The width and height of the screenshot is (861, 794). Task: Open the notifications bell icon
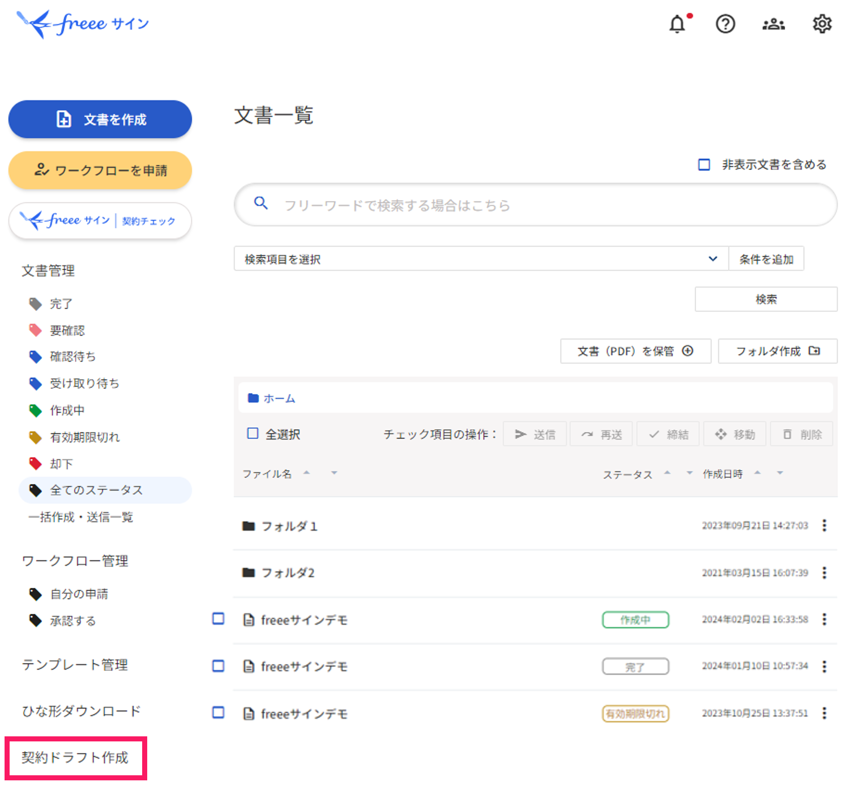click(677, 24)
